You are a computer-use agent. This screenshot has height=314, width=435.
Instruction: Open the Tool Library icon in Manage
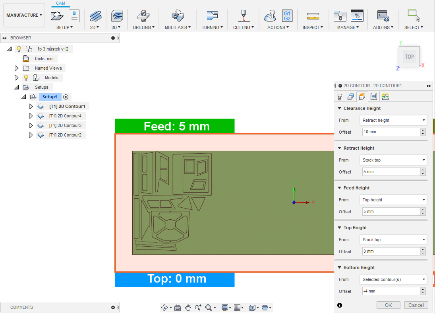pyautogui.click(x=339, y=16)
